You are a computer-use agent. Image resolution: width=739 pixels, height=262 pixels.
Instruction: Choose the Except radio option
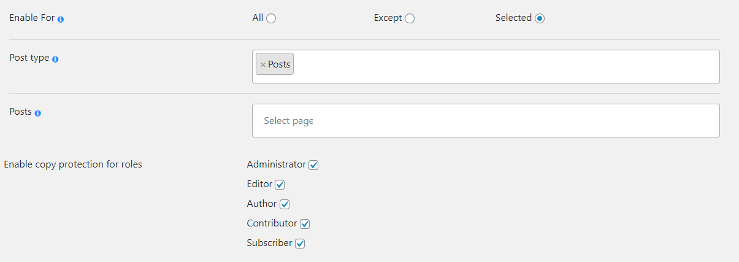[410, 18]
